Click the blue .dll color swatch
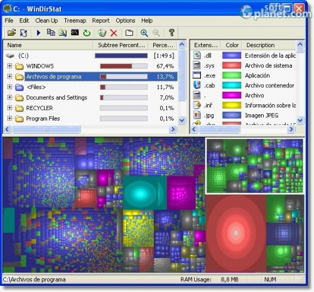Image resolution: width=314 pixels, height=292 pixels. [232, 55]
